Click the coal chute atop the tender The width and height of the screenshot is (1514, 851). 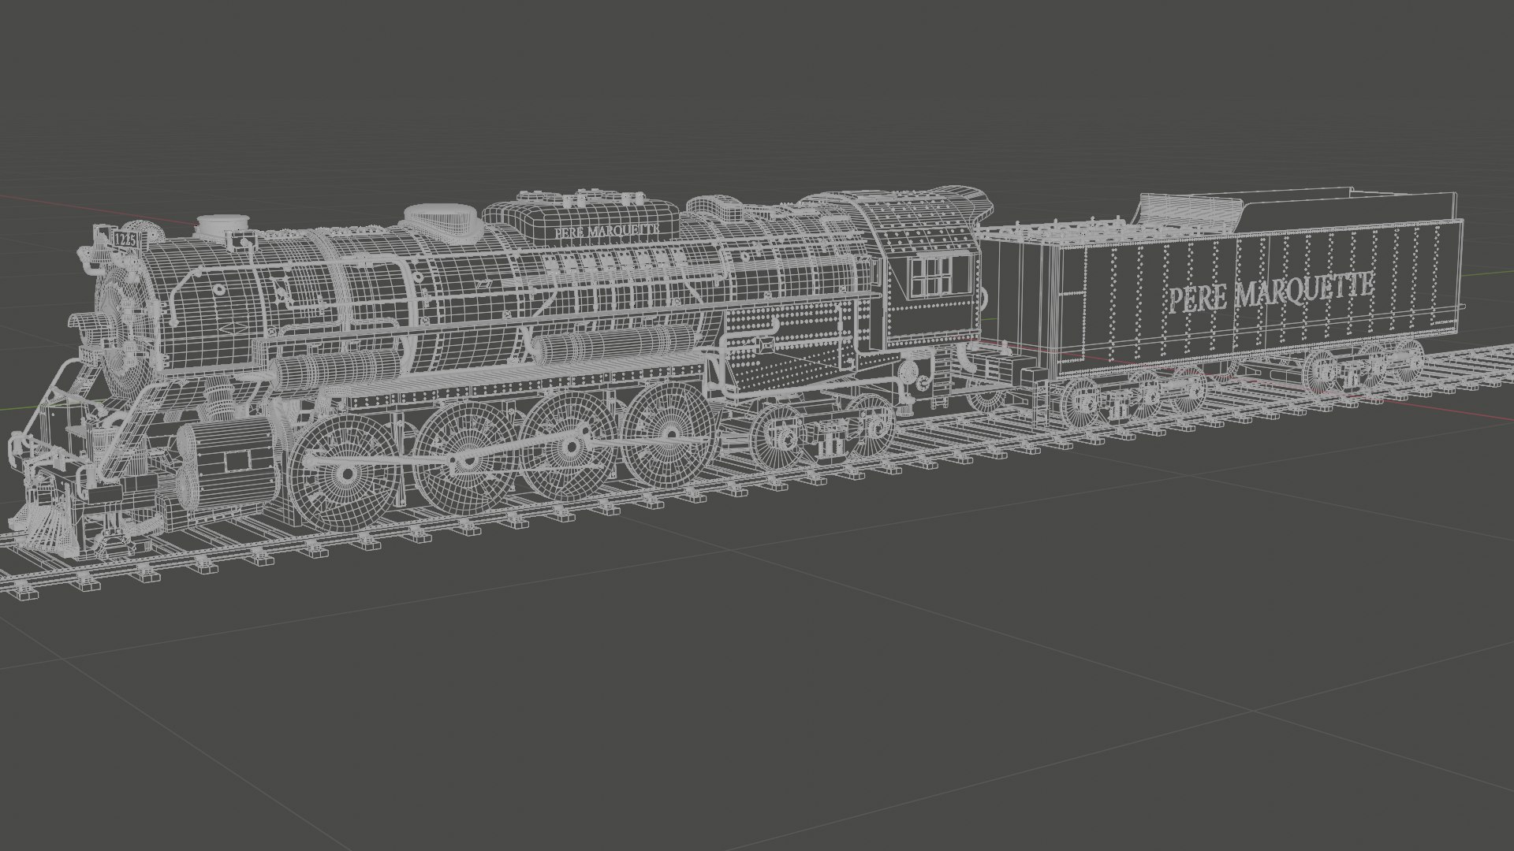tap(1189, 210)
